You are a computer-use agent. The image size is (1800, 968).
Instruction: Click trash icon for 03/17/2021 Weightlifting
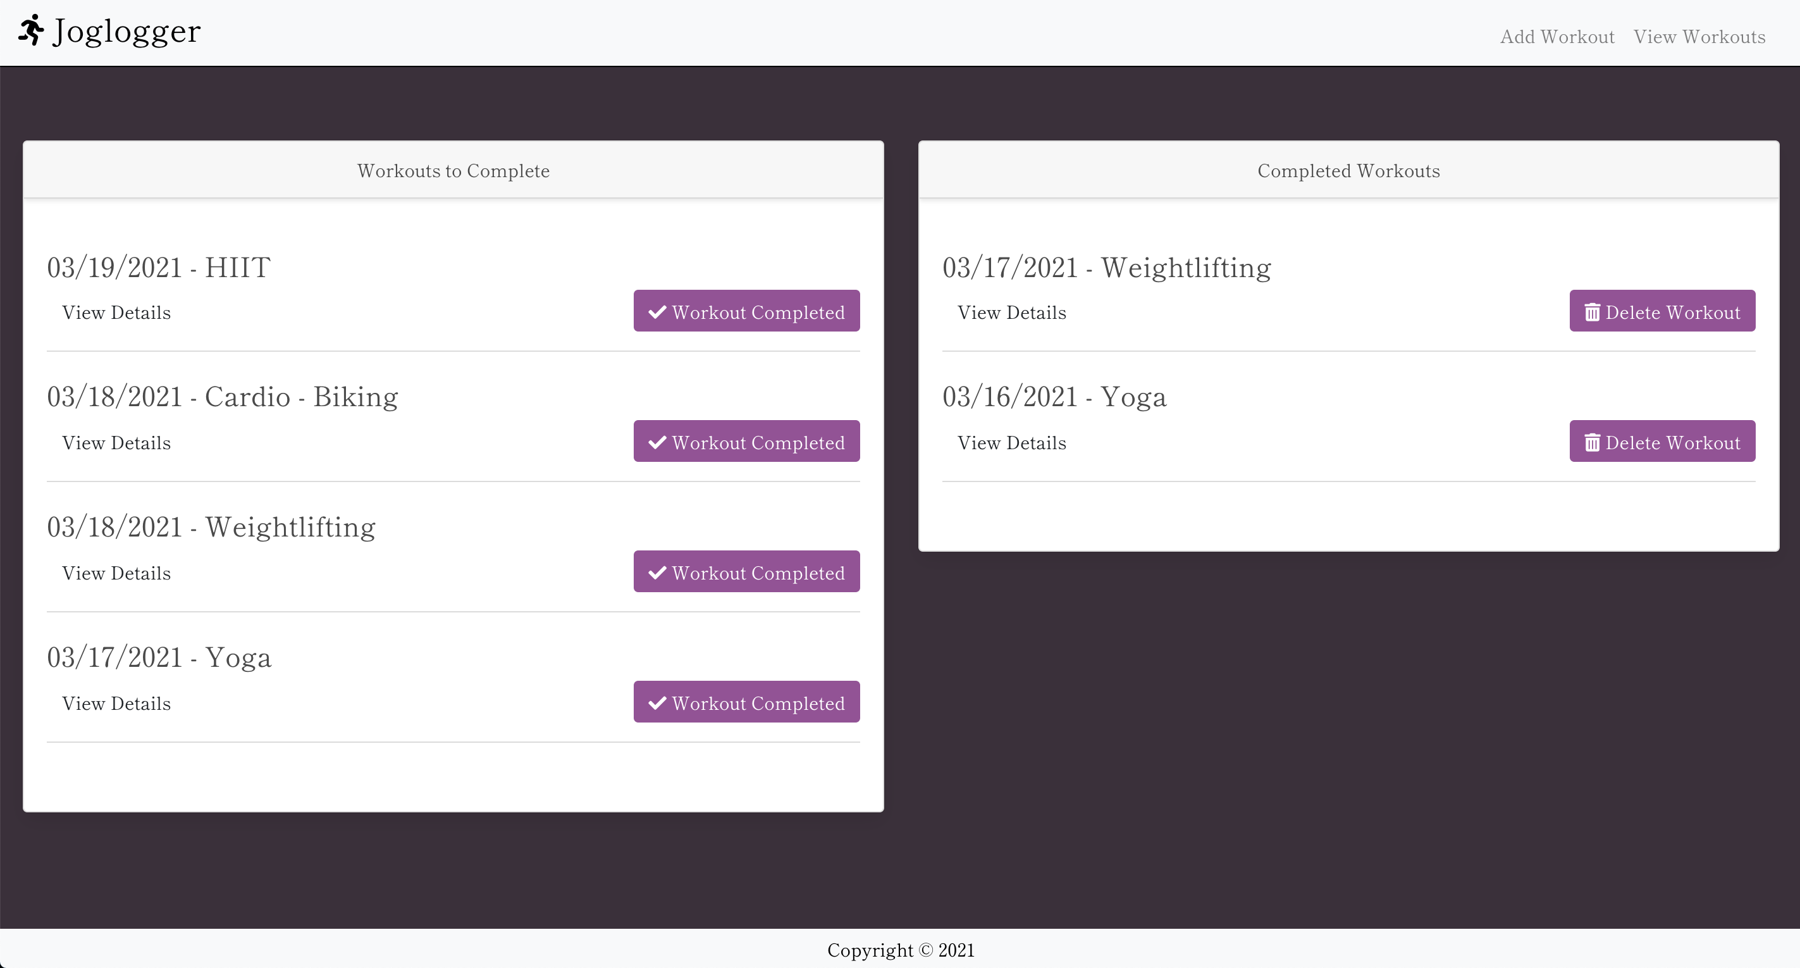(x=1592, y=312)
